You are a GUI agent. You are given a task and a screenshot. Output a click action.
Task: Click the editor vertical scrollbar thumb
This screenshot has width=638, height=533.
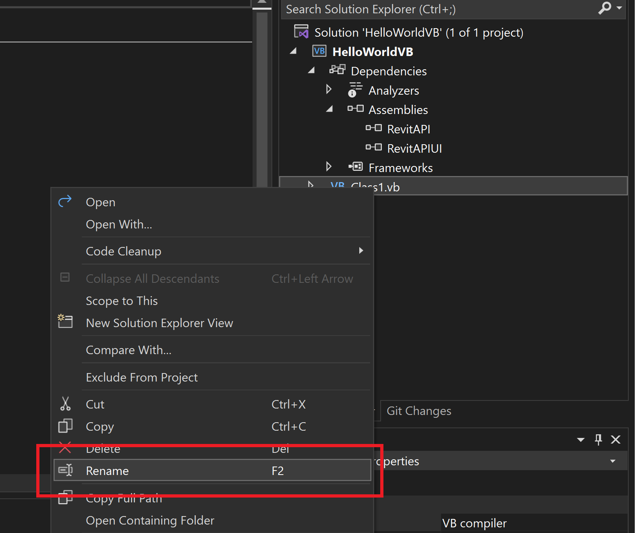tap(262, 99)
